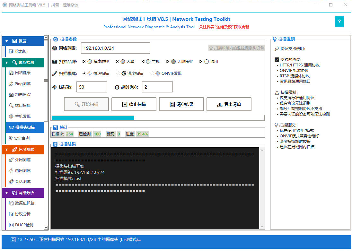This screenshot has height=251, width=352.
Task: Click the DHCP检测 sidebar icon
Action: [11, 225]
